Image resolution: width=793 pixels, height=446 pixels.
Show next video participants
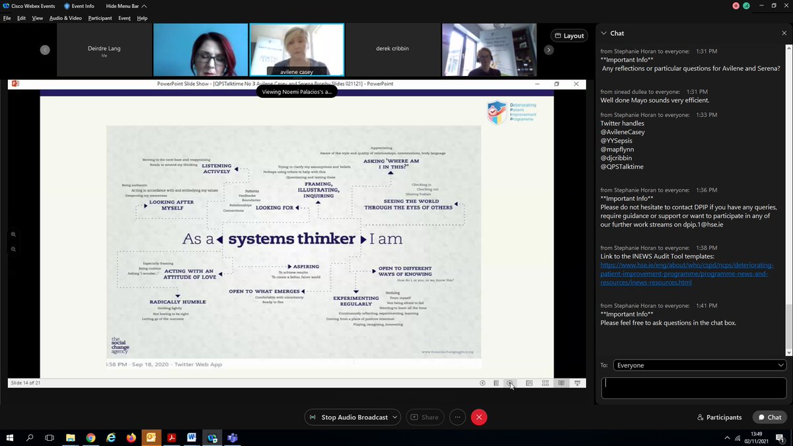point(548,50)
